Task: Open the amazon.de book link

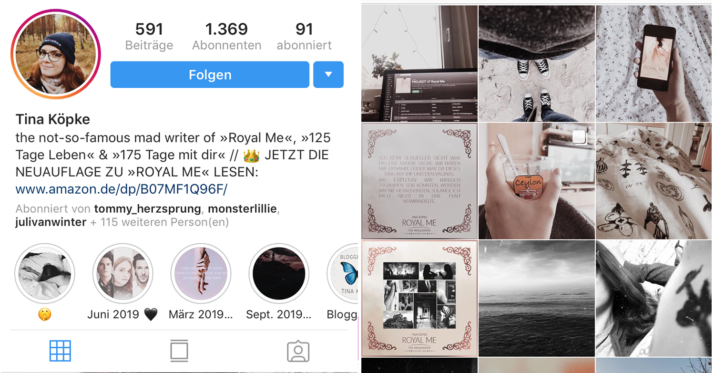Action: (122, 189)
